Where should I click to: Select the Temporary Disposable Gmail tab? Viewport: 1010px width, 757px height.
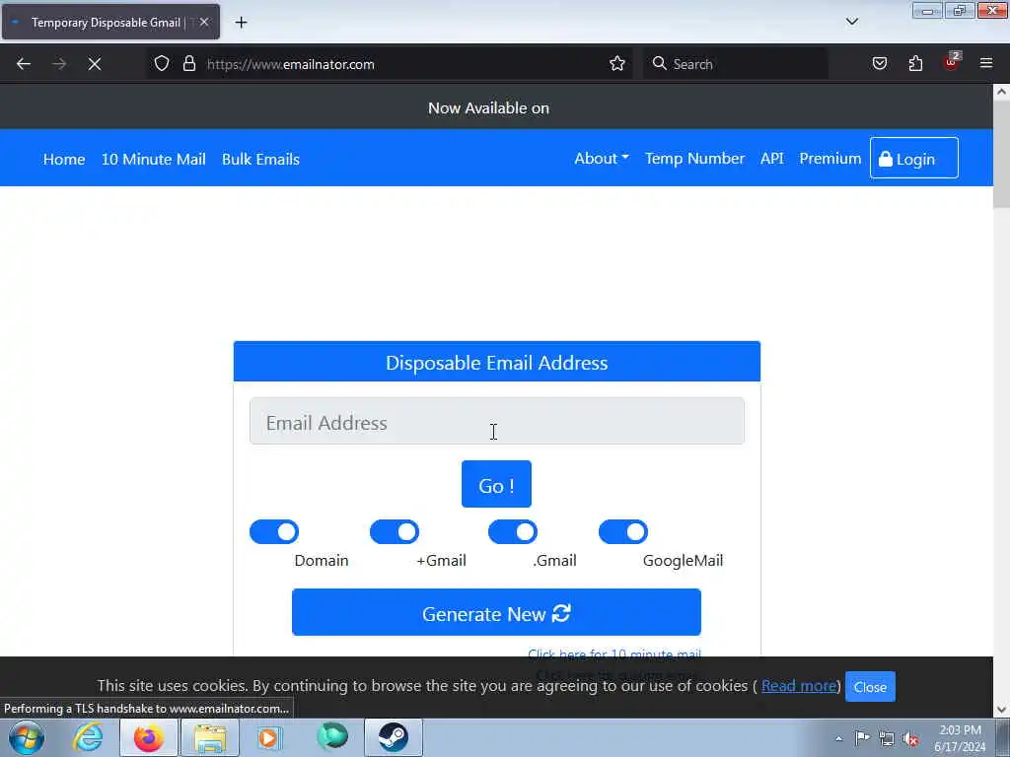coord(110,22)
